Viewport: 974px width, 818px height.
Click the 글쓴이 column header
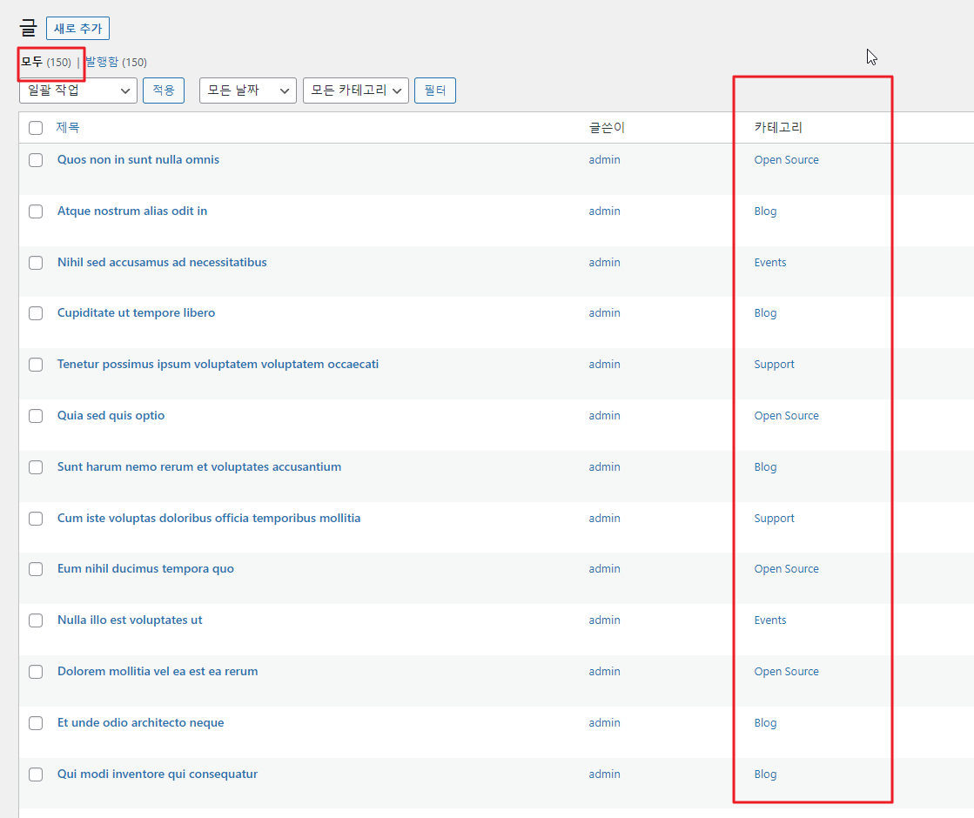pos(607,127)
